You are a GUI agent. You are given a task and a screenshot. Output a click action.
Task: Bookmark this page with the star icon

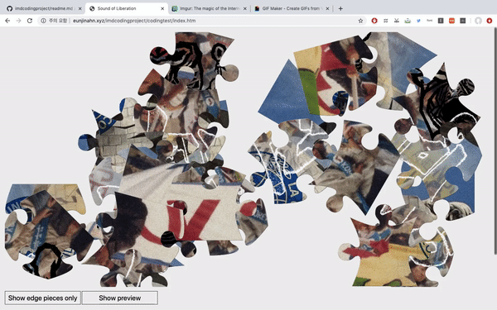[360, 21]
